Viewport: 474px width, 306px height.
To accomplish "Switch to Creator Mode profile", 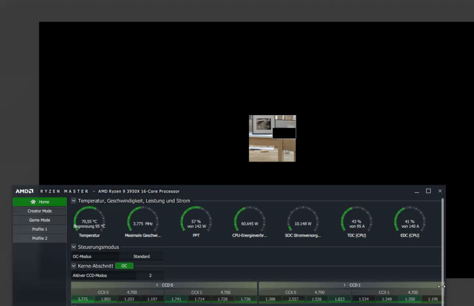I will coord(40,211).
